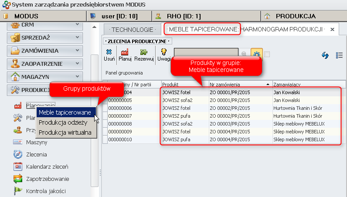Click the Zamawiający column header
The width and height of the screenshot is (347, 197).
click(x=309, y=84)
